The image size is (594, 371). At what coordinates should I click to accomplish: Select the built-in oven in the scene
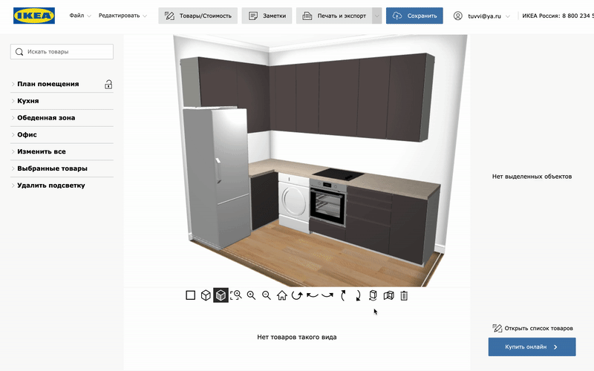pos(328,203)
